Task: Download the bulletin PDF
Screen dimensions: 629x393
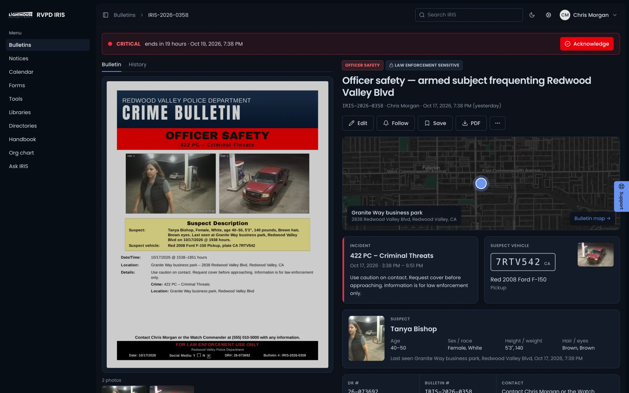Action: click(x=471, y=123)
